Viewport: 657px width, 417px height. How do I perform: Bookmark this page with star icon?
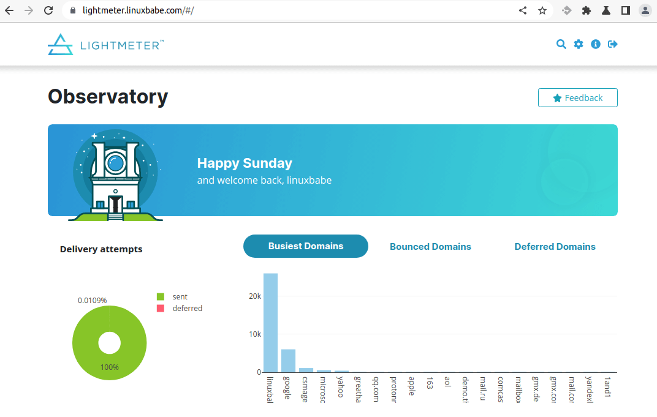542,10
